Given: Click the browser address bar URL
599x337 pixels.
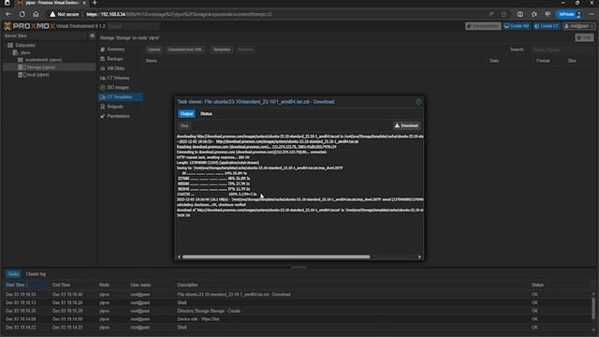Looking at the screenshot, I should (x=180, y=14).
